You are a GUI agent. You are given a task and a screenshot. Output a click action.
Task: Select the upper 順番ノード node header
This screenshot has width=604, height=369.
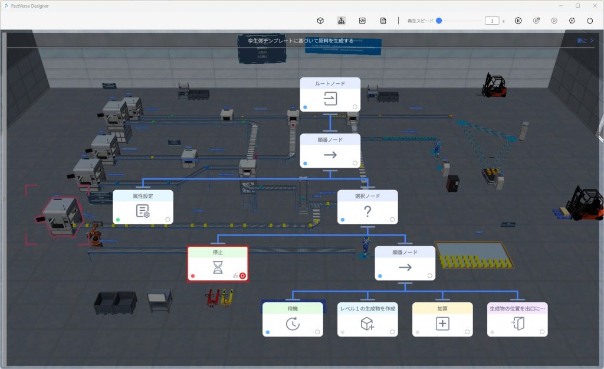click(x=330, y=139)
